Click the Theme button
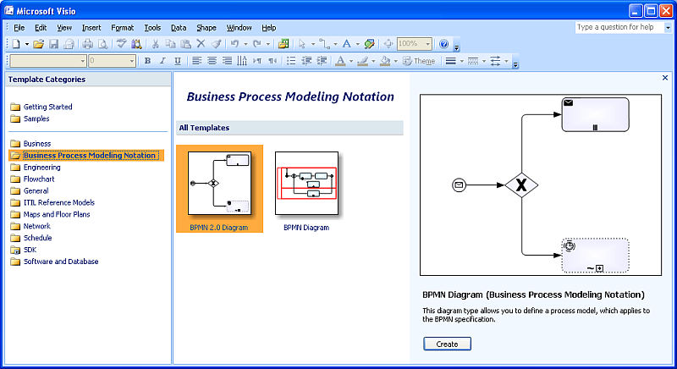Viewport: 677px width, 369px height. [x=419, y=61]
